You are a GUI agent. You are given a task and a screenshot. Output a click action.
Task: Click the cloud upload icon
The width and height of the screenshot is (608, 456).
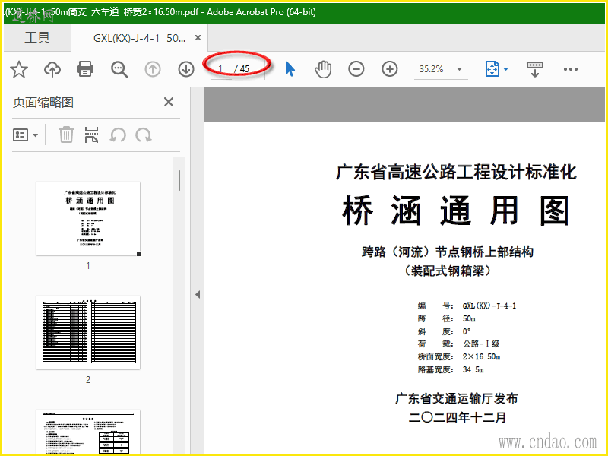point(52,69)
